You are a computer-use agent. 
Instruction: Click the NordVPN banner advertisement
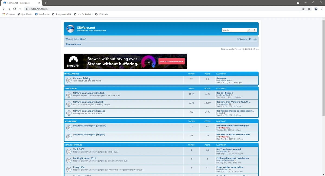125,61
